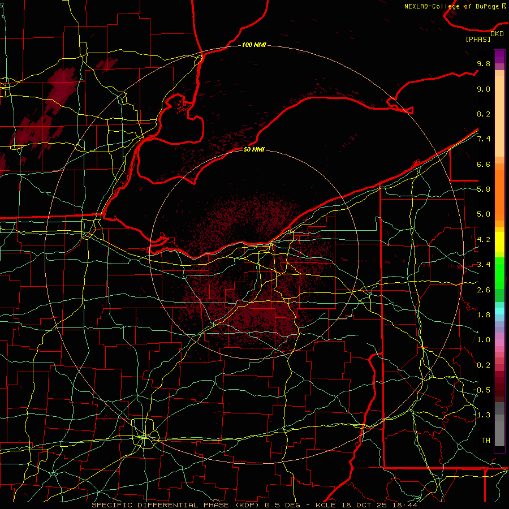Image resolution: width=509 pixels, height=509 pixels.
Task: Click the DKD product code label
Action: click(x=497, y=33)
